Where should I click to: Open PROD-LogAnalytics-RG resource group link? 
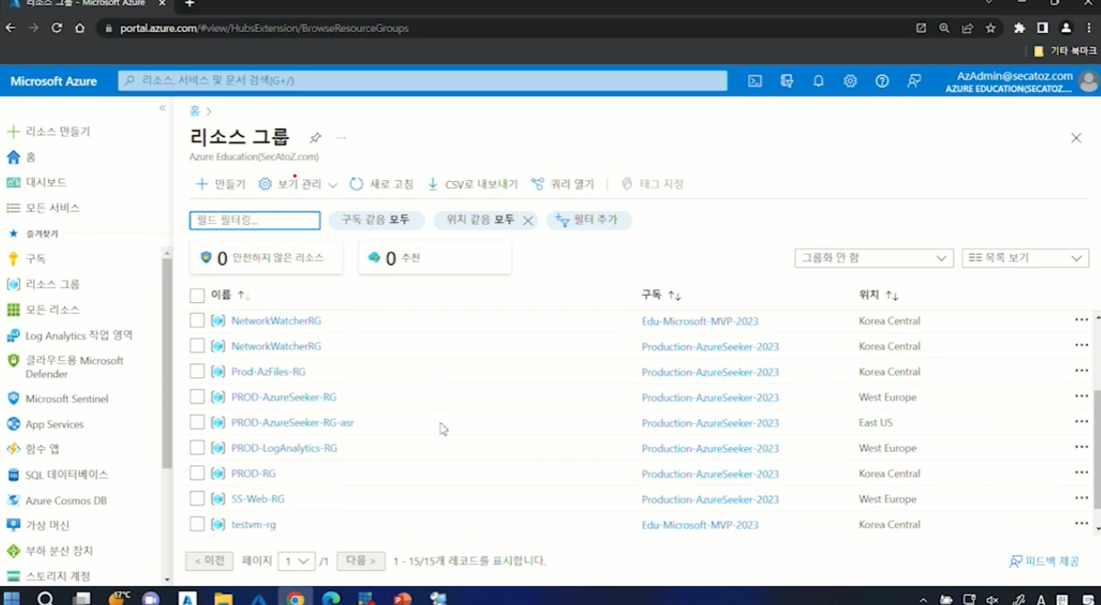284,448
